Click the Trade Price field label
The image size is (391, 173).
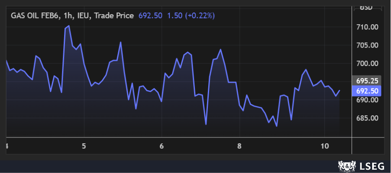click(114, 15)
